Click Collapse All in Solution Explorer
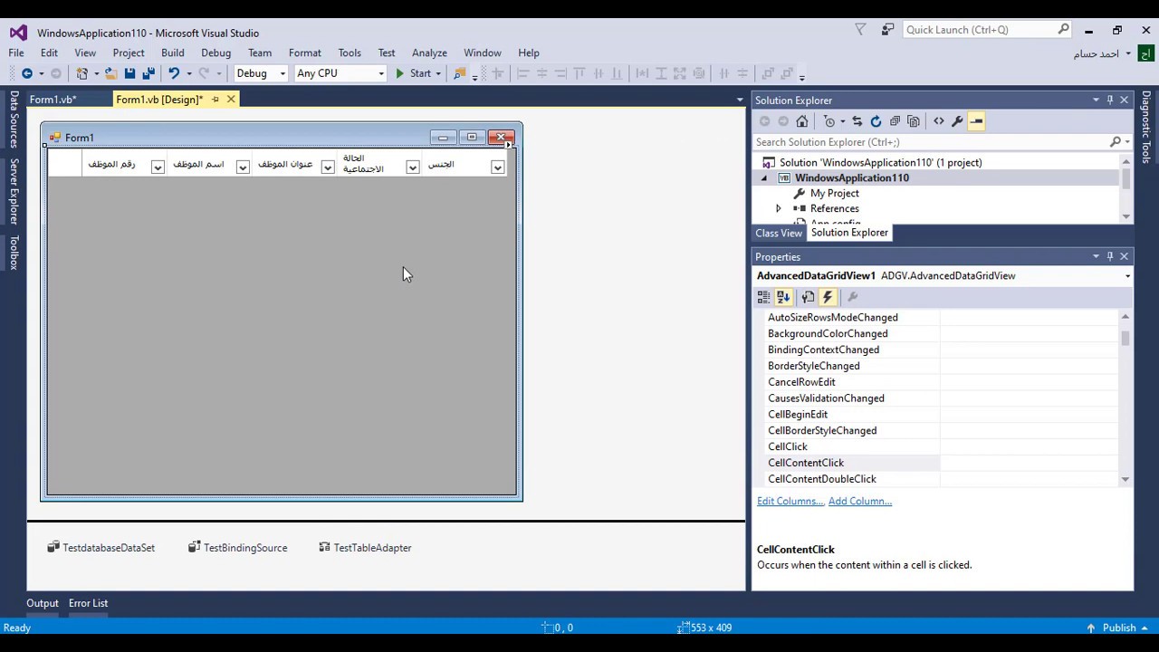Screen dimensions: 1159x652 coord(895,121)
